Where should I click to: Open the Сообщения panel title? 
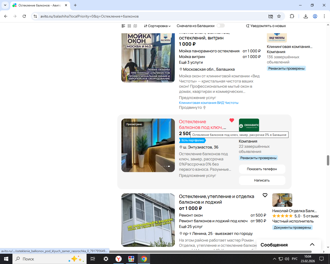pos(274,245)
